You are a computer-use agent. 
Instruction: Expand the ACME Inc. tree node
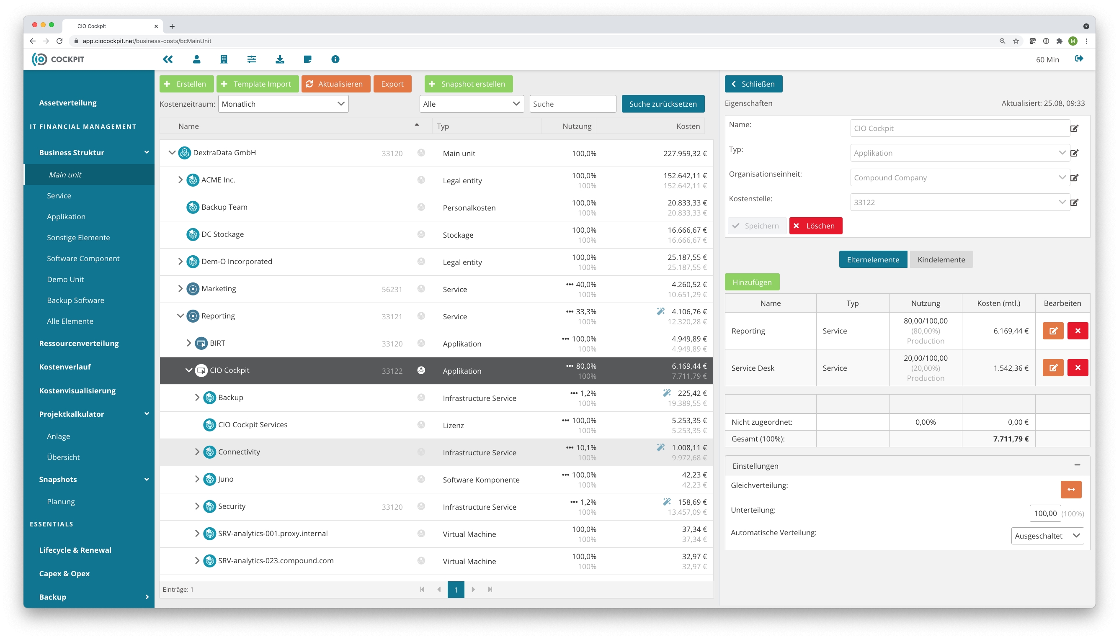180,180
